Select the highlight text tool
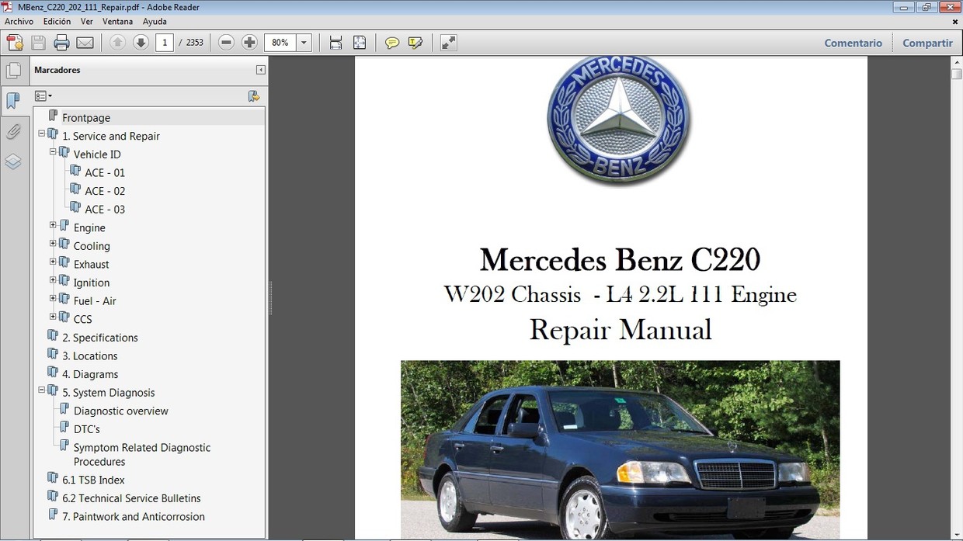 (x=415, y=43)
